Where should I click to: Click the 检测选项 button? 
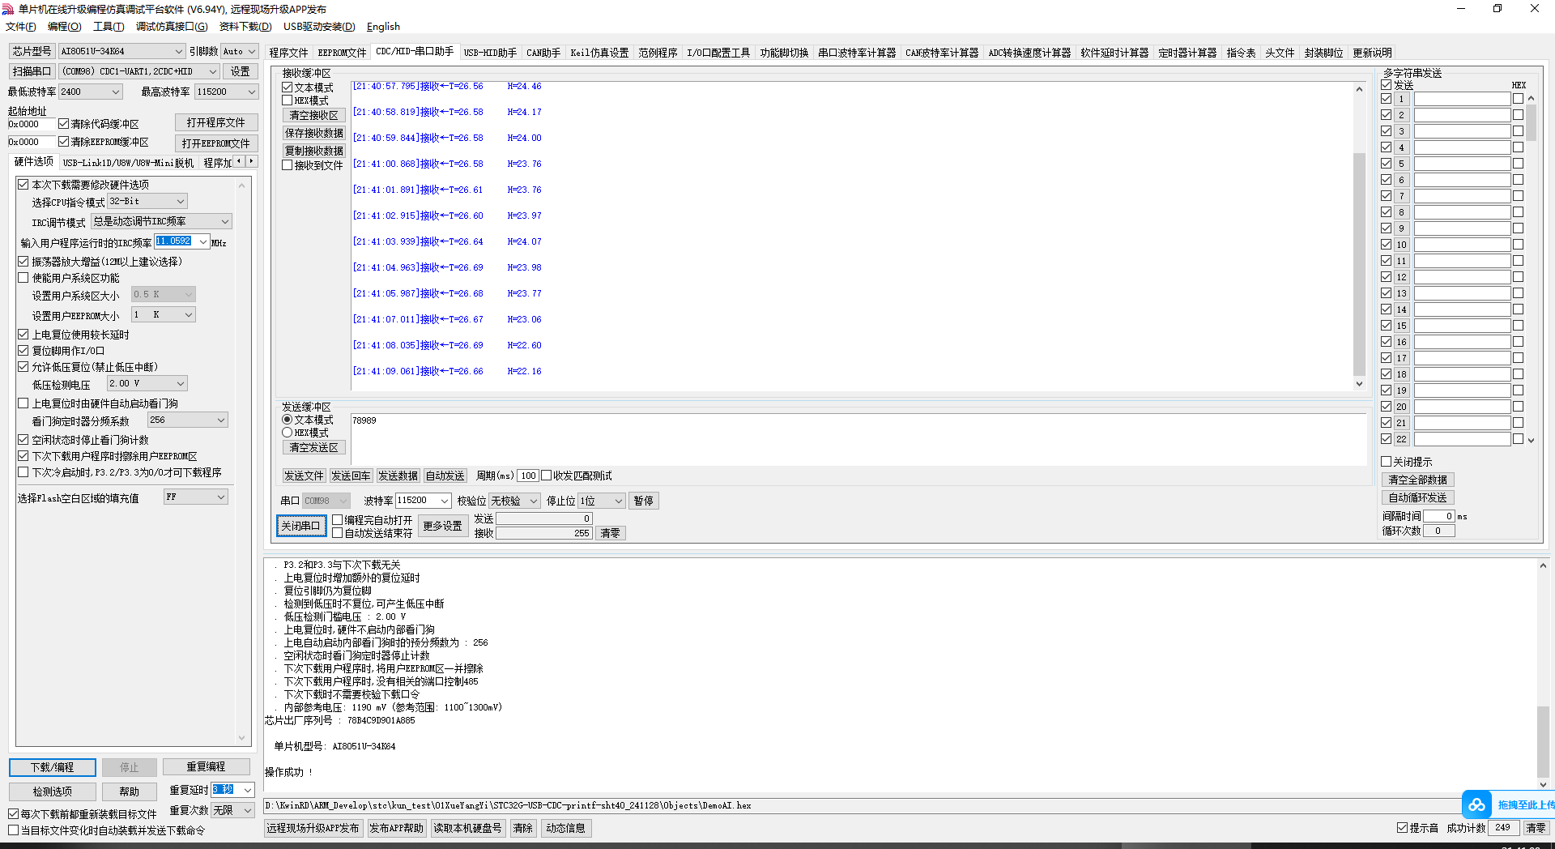pos(53,791)
